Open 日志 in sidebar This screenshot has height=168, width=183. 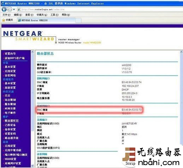click(x=7, y=95)
